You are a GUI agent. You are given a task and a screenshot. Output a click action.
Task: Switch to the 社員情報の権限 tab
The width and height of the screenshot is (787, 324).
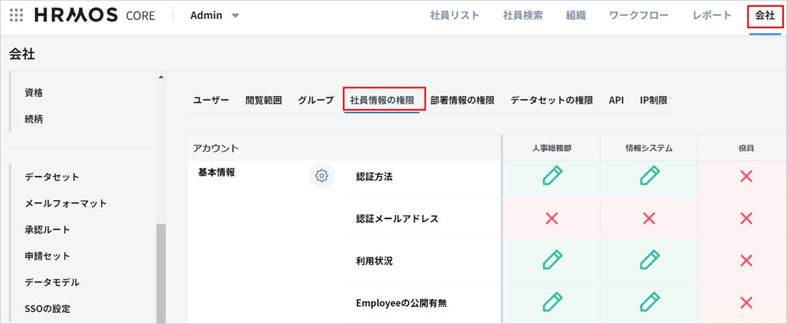pyautogui.click(x=382, y=100)
